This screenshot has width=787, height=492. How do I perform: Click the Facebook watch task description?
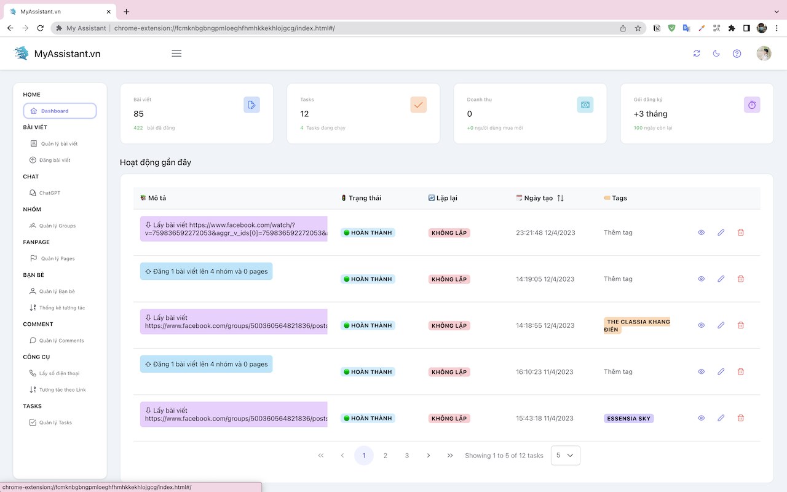(x=234, y=229)
